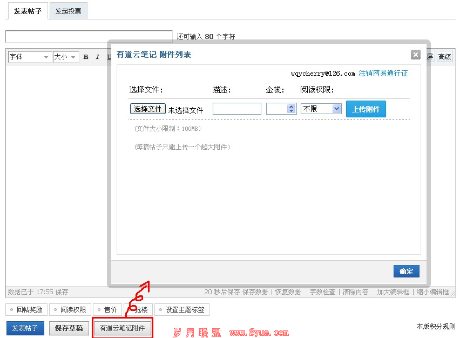Image resolution: width=460 pixels, height=338 pixels.
Task: Click the 选择文件 file chooser button
Action: click(x=148, y=109)
